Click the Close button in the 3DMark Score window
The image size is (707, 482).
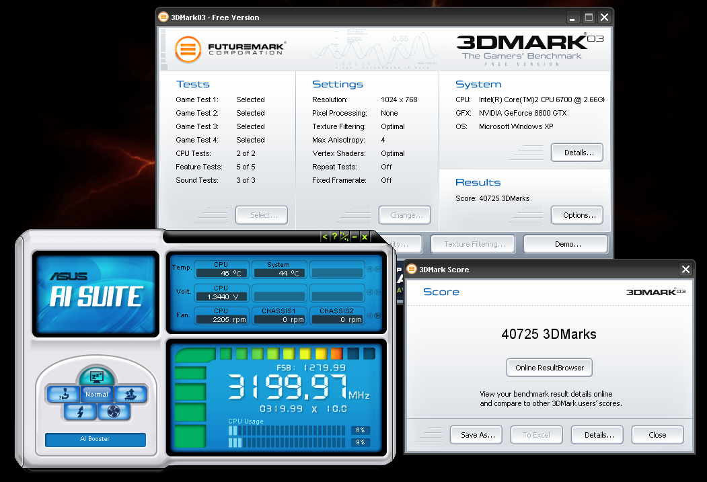tap(658, 435)
